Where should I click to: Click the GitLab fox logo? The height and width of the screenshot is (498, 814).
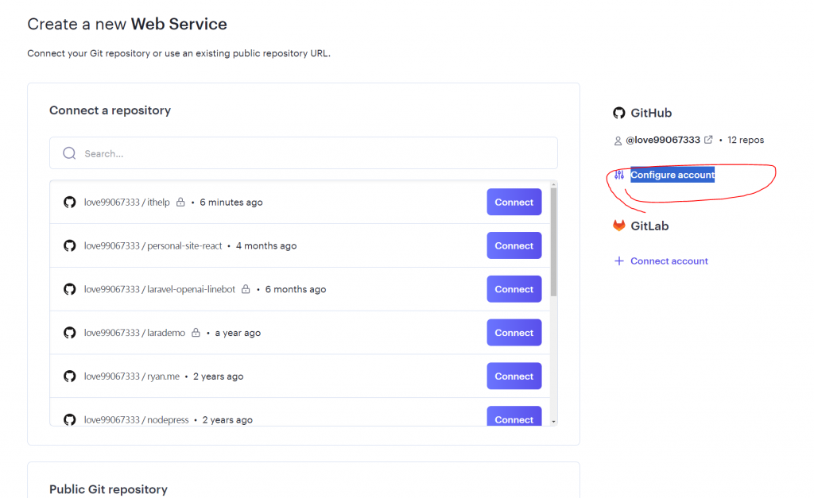pyautogui.click(x=619, y=226)
